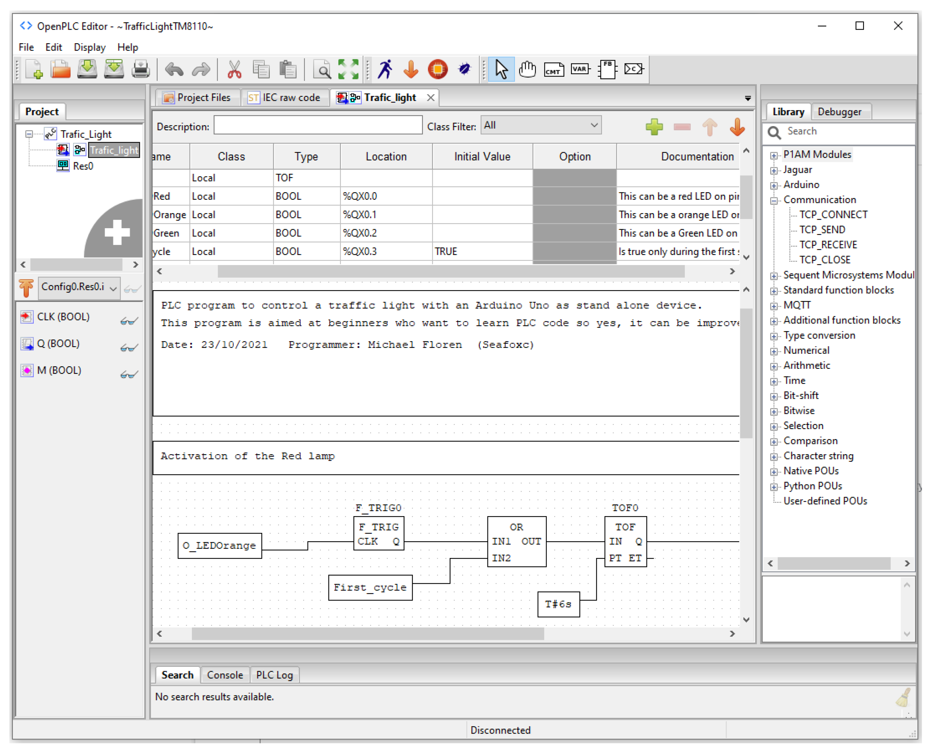Select the VAR variable tool

pyautogui.click(x=580, y=69)
